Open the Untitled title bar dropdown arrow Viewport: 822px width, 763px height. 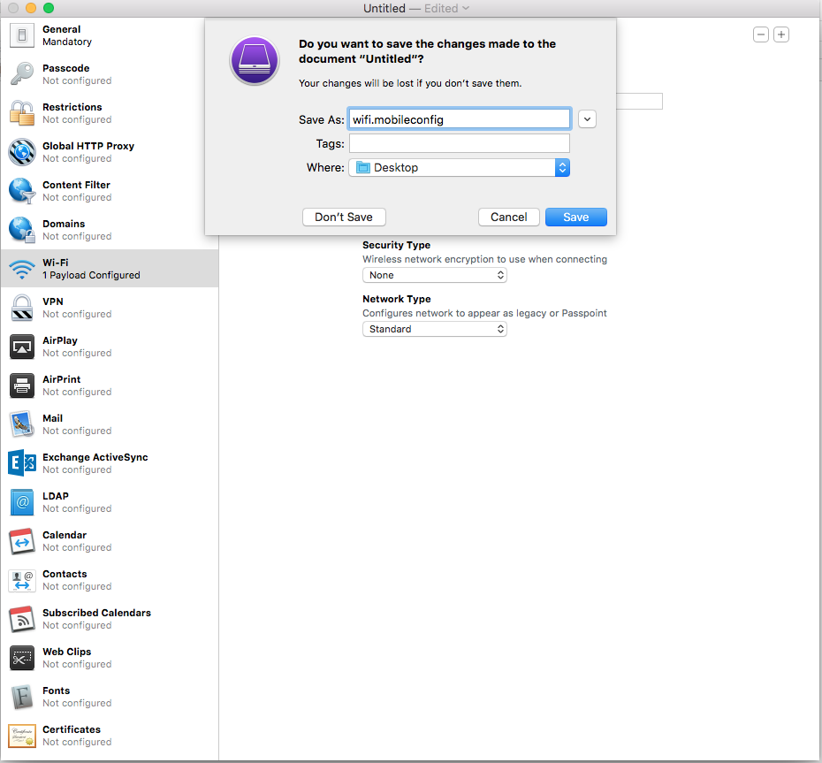[466, 8]
